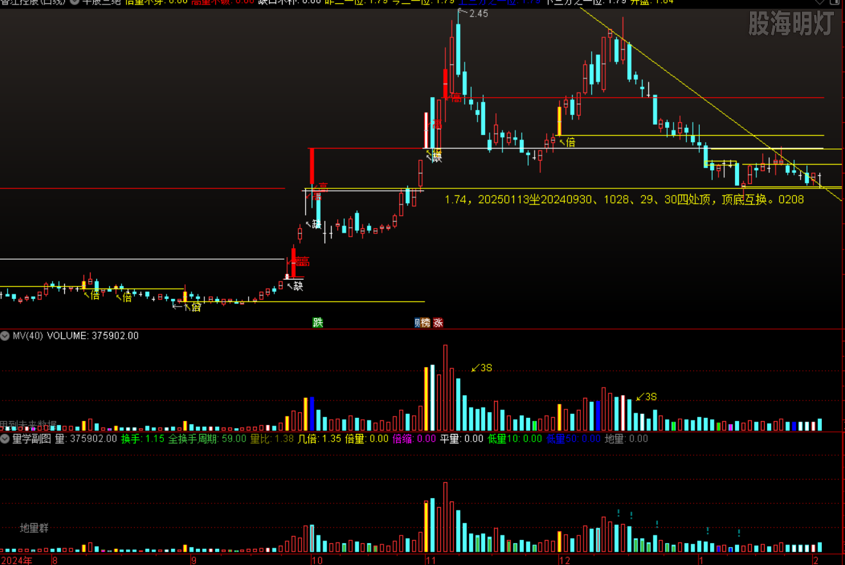Select month 12 on the time axis
Screen dimensions: 845x565
click(x=565, y=560)
